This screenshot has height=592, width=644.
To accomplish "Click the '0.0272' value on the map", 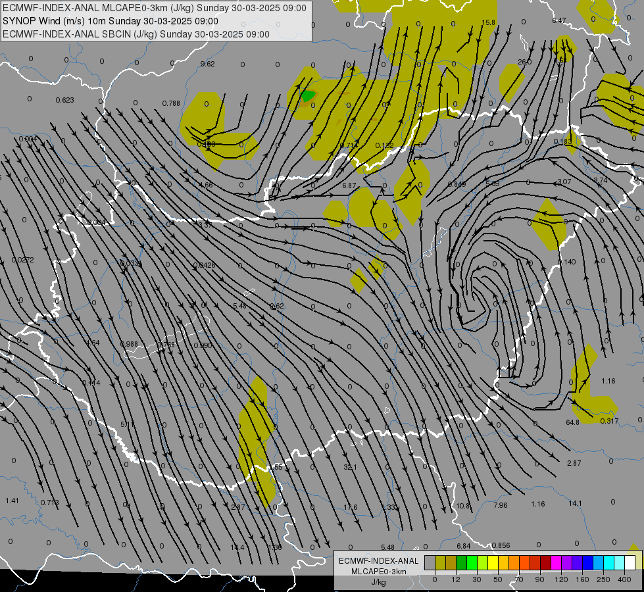I will click(22, 260).
